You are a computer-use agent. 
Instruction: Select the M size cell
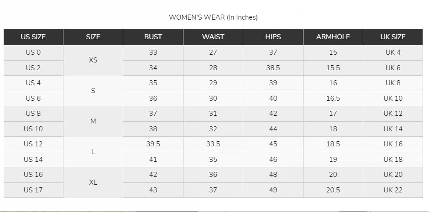93,121
